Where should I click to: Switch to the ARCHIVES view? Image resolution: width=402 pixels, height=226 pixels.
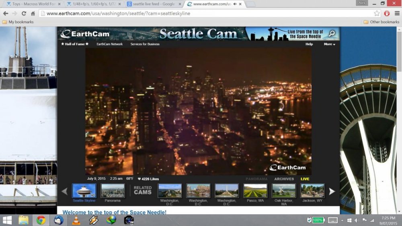284,179
